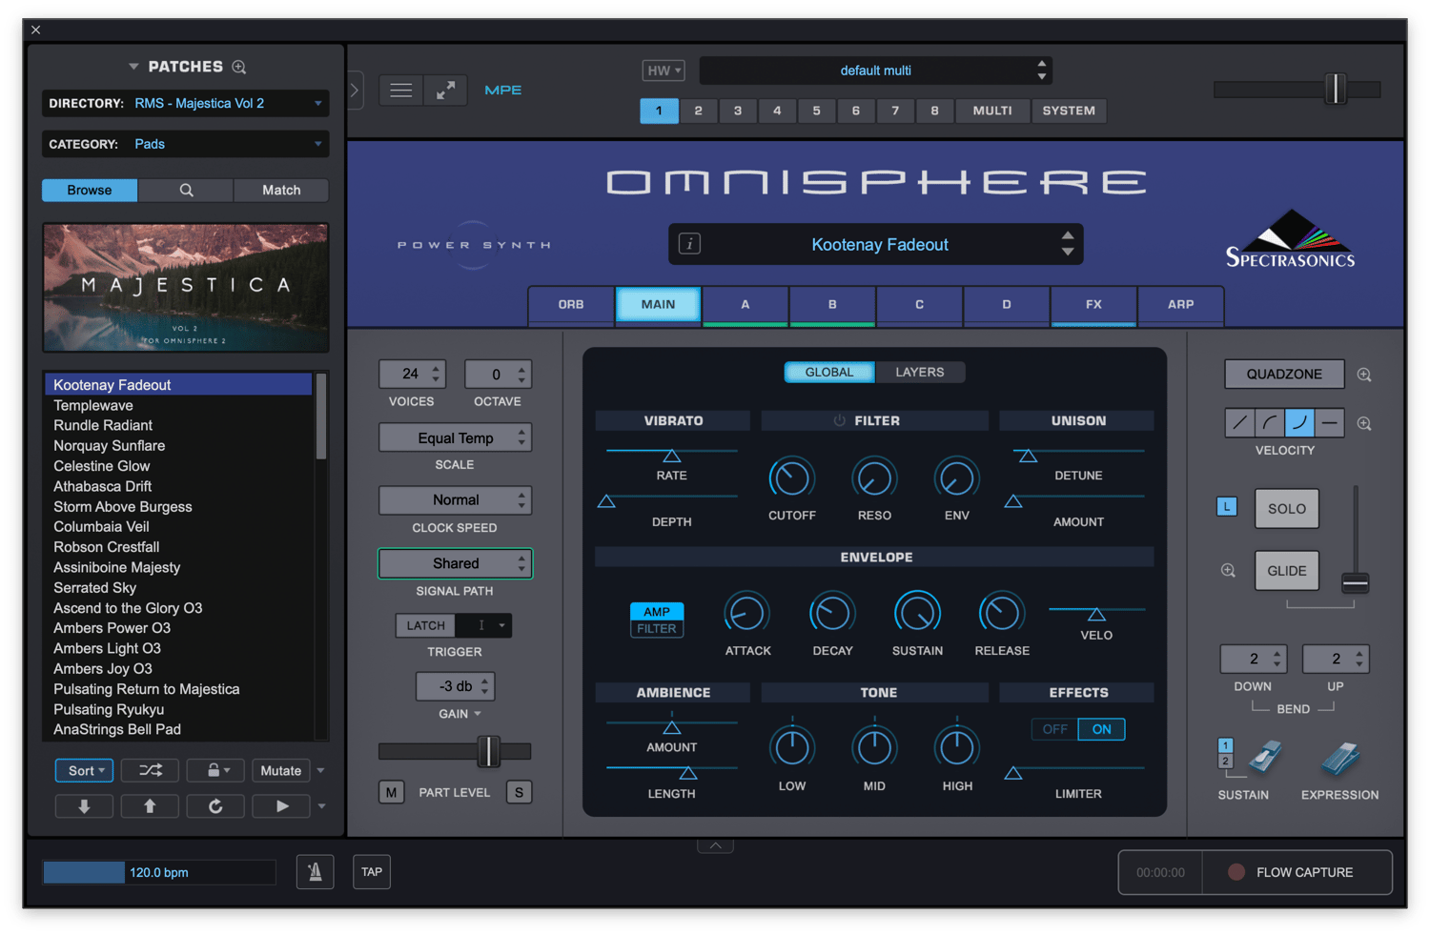Toggle the filter power icon
Viewport: 1430px width, 935px height.
(839, 420)
